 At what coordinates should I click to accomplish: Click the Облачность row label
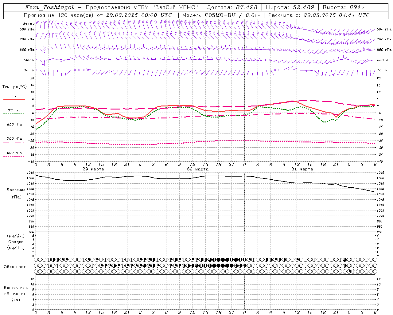(x=16, y=267)
